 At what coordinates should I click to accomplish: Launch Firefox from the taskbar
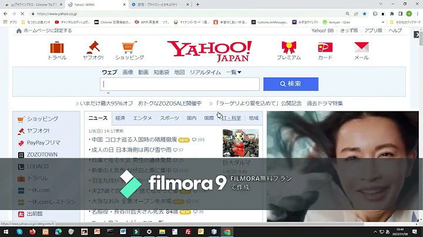(x=32, y=232)
